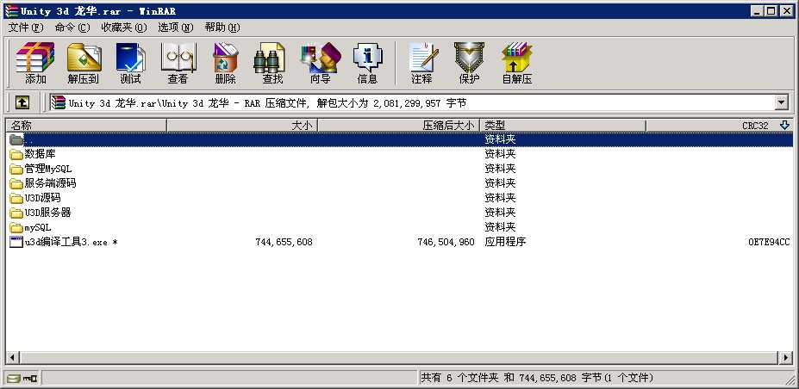Viewport: 799px width, 389px height.
Task: Select the mySQL folder
Action: (31, 227)
